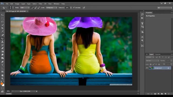The height and width of the screenshot is (97, 173).
Task: Toggle tablet pressure for size icon
Action: [x=84, y=8]
